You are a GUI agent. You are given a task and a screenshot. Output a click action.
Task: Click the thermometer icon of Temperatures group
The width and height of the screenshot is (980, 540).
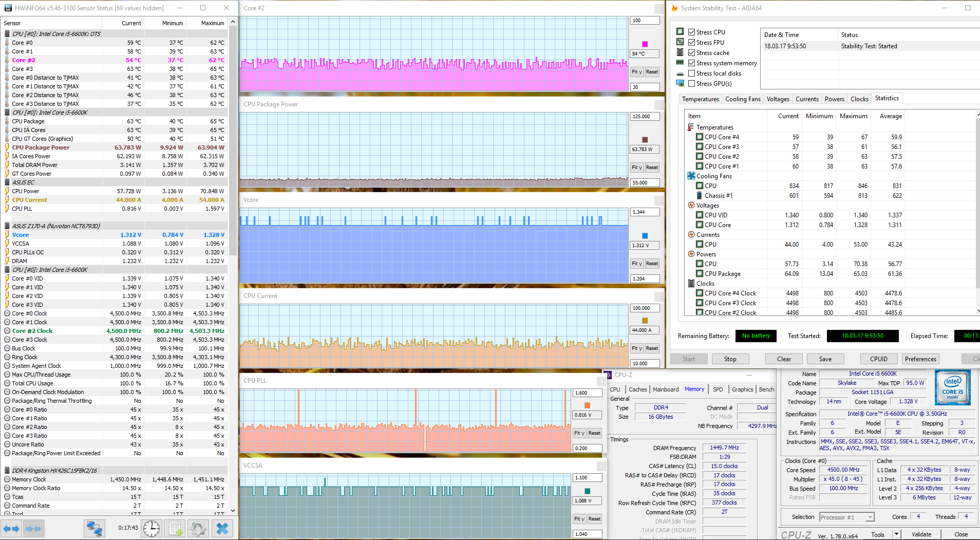691,127
